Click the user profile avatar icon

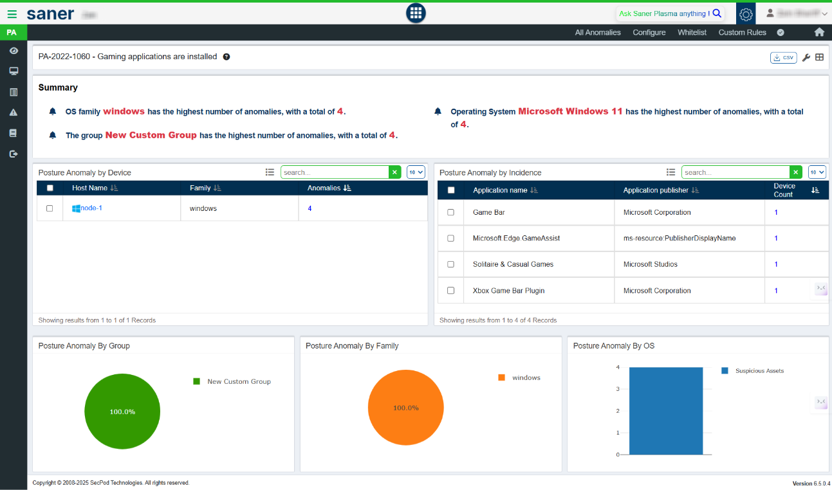coord(770,13)
